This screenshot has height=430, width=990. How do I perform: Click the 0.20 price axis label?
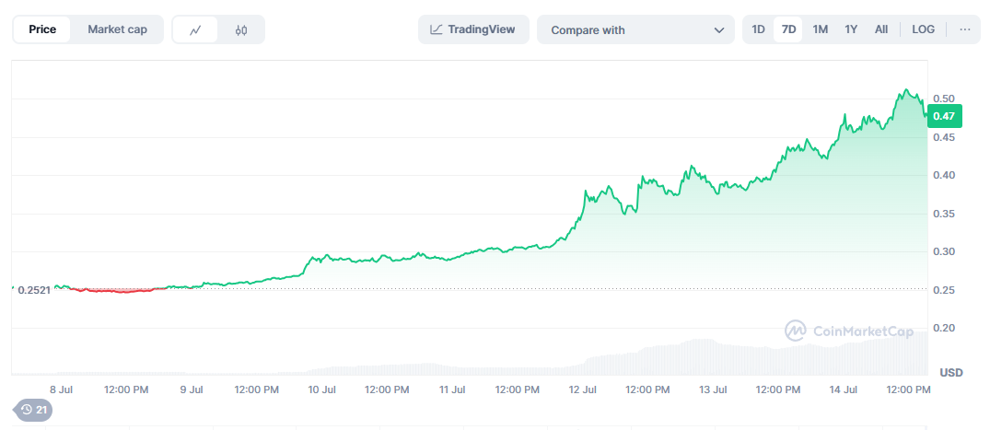tap(943, 328)
